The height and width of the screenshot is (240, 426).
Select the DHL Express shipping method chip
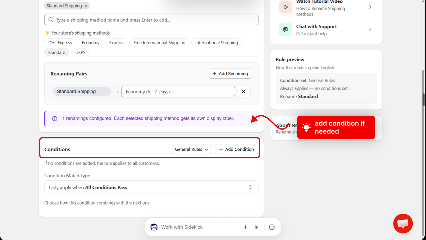[x=60, y=43]
